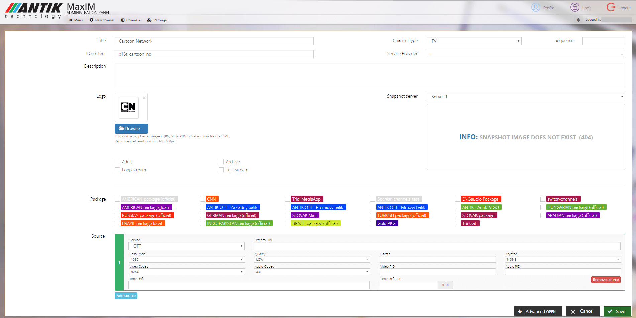Click the Stream URL input field
The height and width of the screenshot is (318, 636).
(x=437, y=246)
